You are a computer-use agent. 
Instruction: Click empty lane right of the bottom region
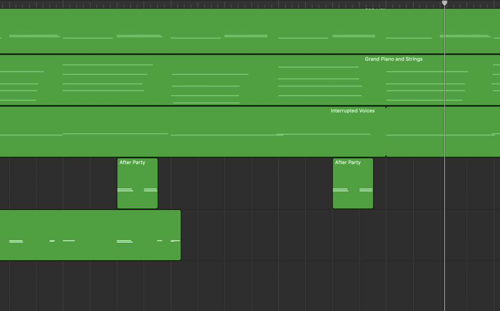293,235
